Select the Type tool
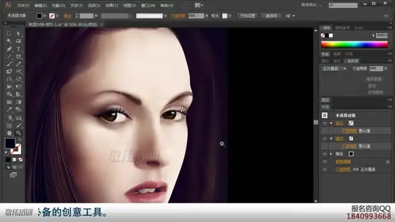The width and height of the screenshot is (395, 222). tap(19, 49)
